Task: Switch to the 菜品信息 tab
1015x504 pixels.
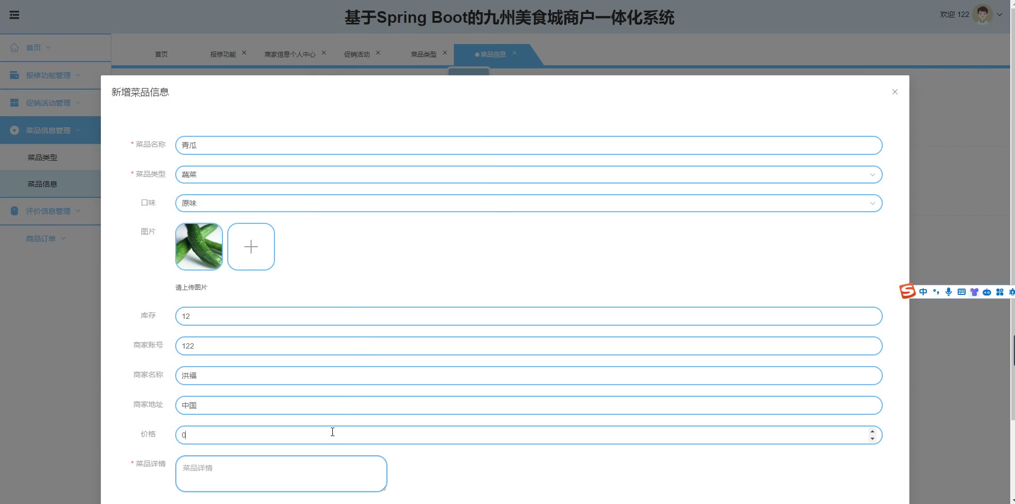Action: coord(493,54)
